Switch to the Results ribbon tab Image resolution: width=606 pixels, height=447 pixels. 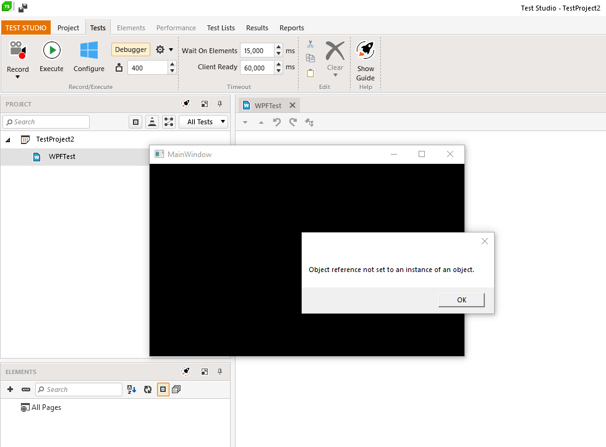[x=257, y=28]
